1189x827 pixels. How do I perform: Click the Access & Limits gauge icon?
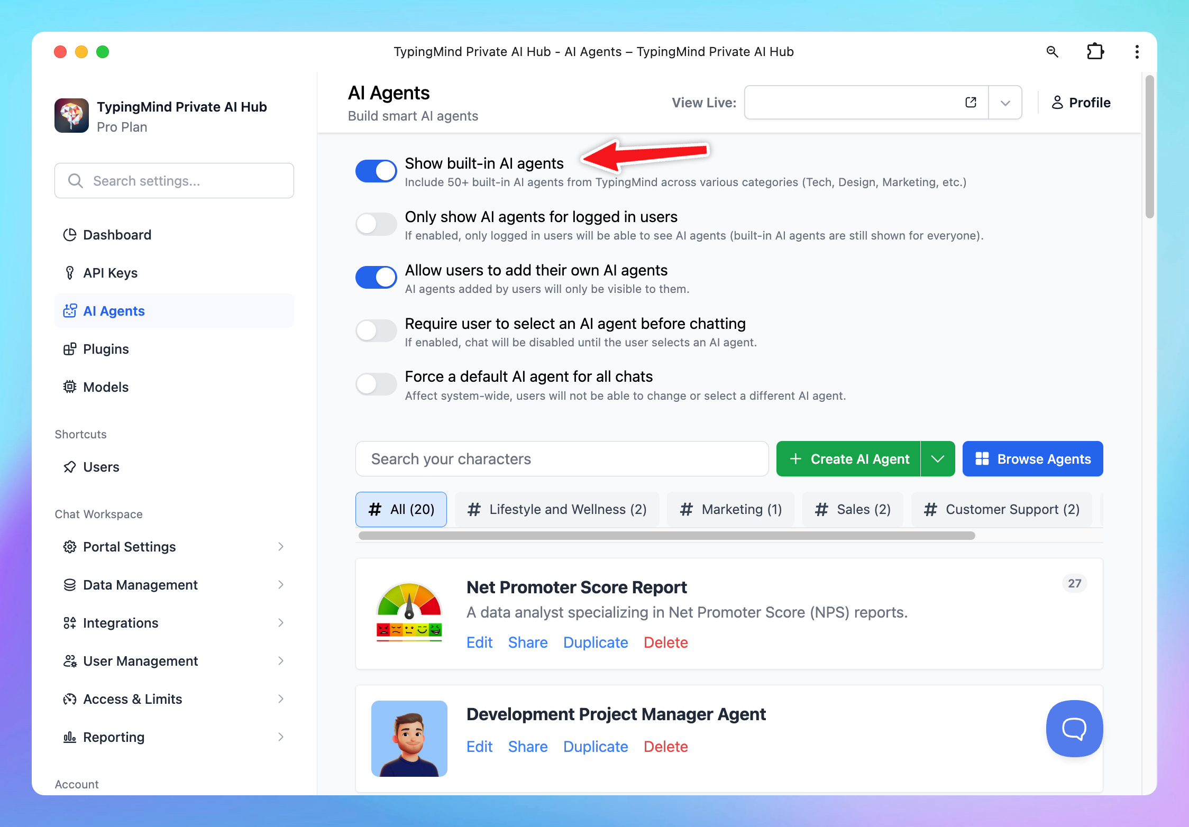[x=69, y=699]
